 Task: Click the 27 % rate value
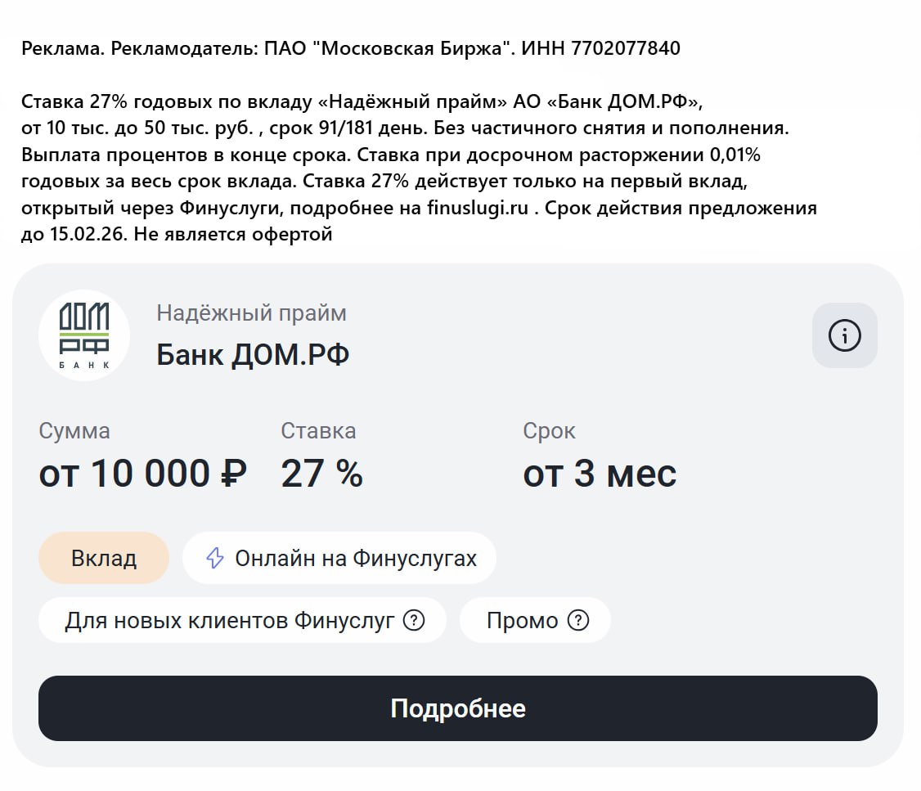321,474
